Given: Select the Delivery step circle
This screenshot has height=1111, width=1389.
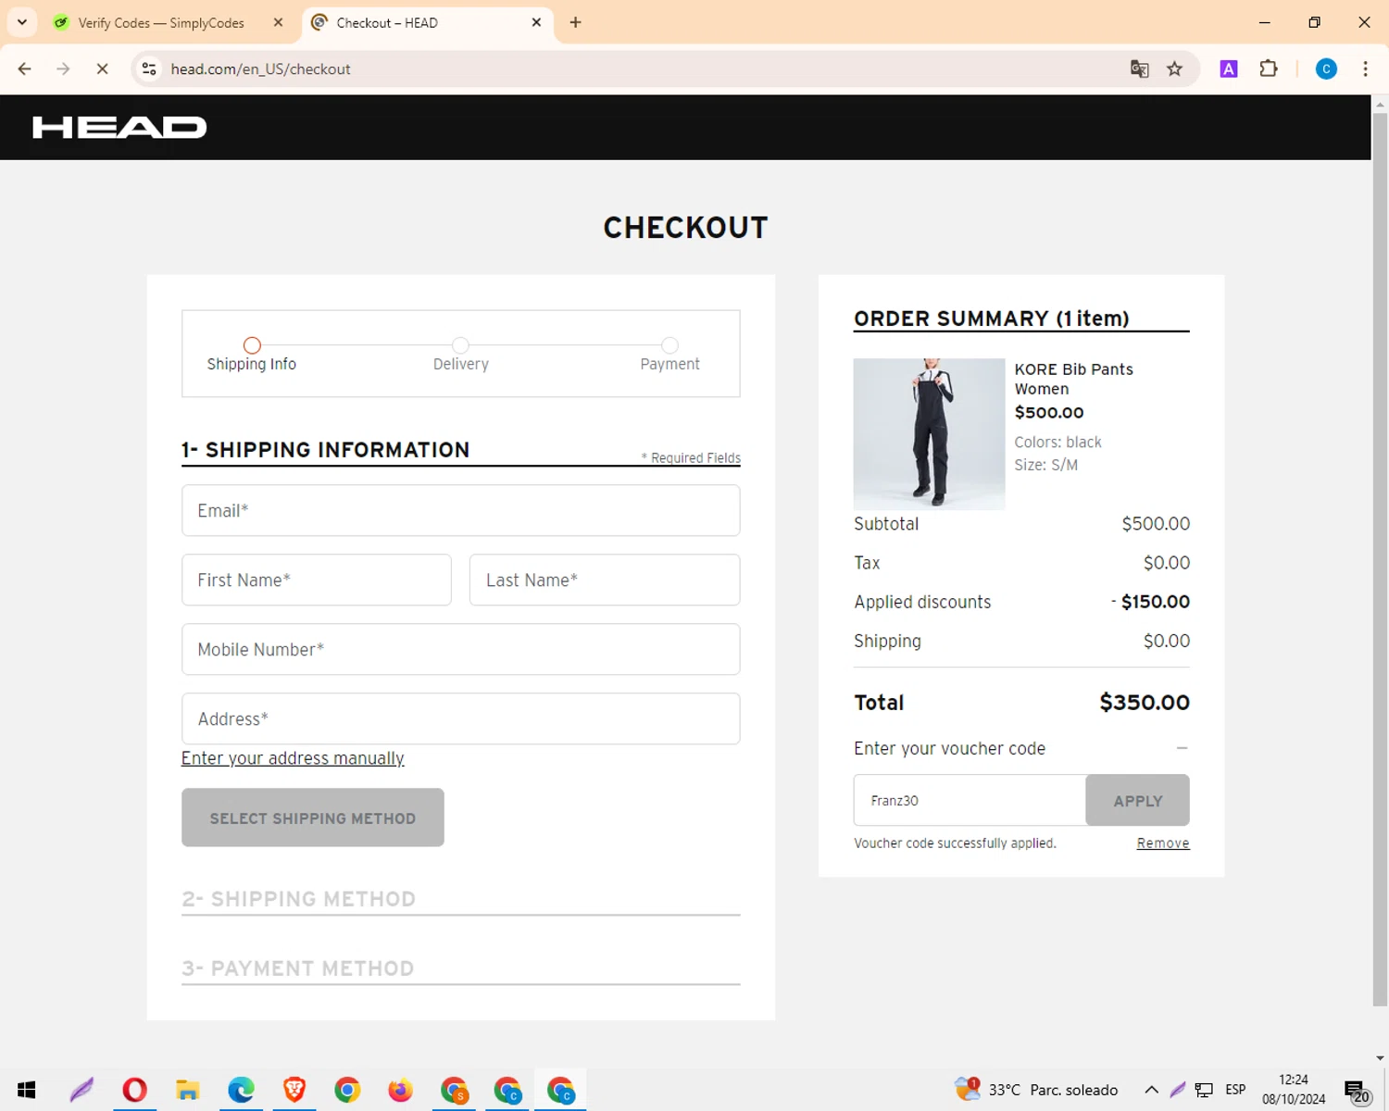Looking at the screenshot, I should (461, 345).
